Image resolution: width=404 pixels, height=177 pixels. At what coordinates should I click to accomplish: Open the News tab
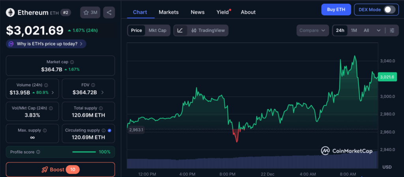pyautogui.click(x=198, y=12)
